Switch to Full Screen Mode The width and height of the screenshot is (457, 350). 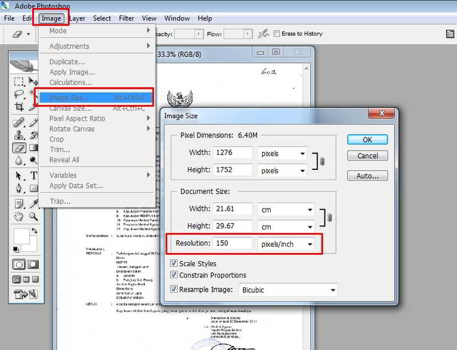tap(35, 279)
